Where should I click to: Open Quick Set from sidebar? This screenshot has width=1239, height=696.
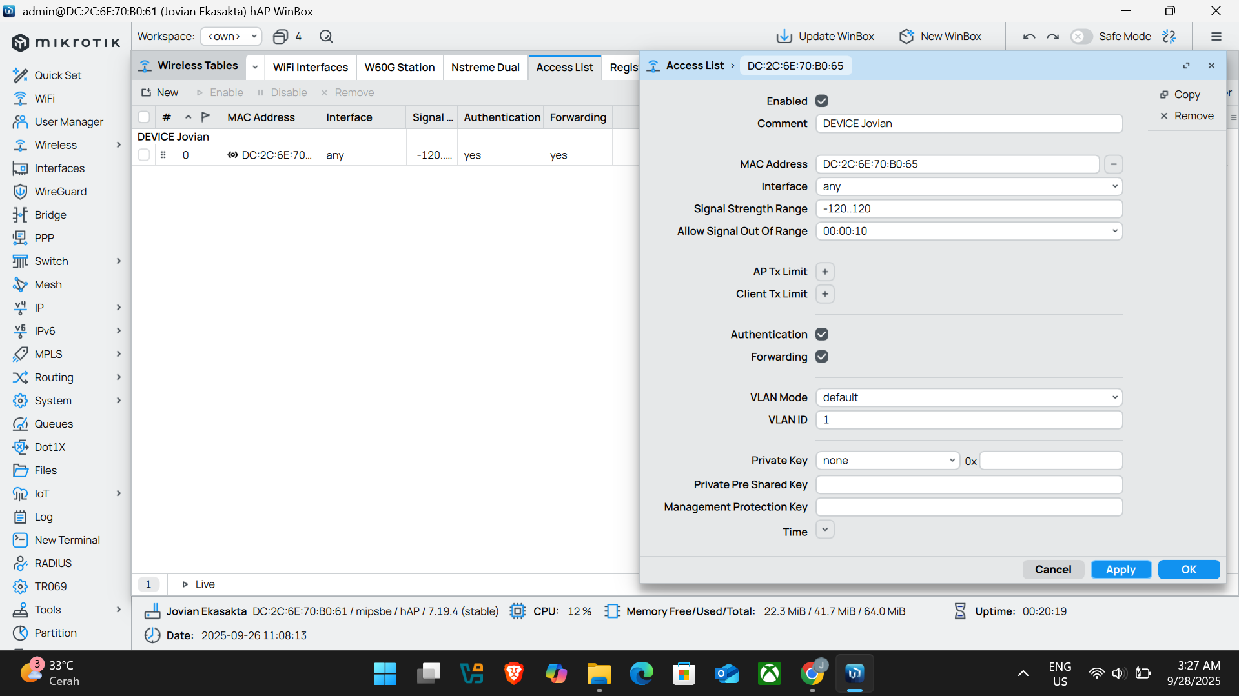57,75
